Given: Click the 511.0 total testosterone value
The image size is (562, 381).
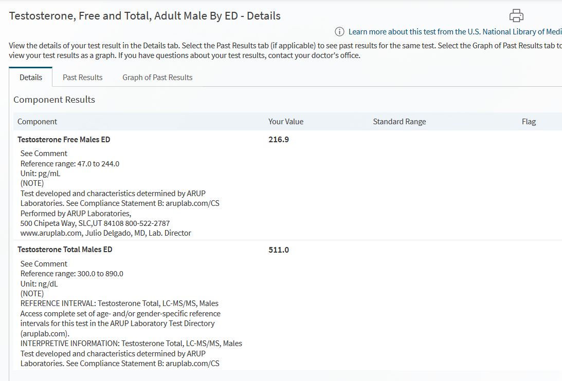Looking at the screenshot, I should [x=278, y=250].
